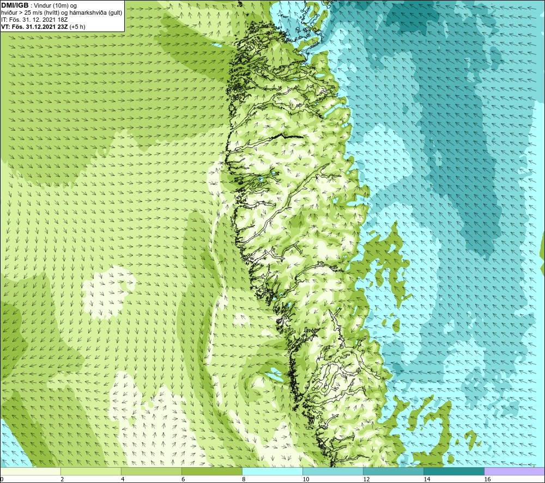This screenshot has width=545, height=483.
Task: Click the 'hviður > 25 m/s' description line
Action: coord(62,13)
